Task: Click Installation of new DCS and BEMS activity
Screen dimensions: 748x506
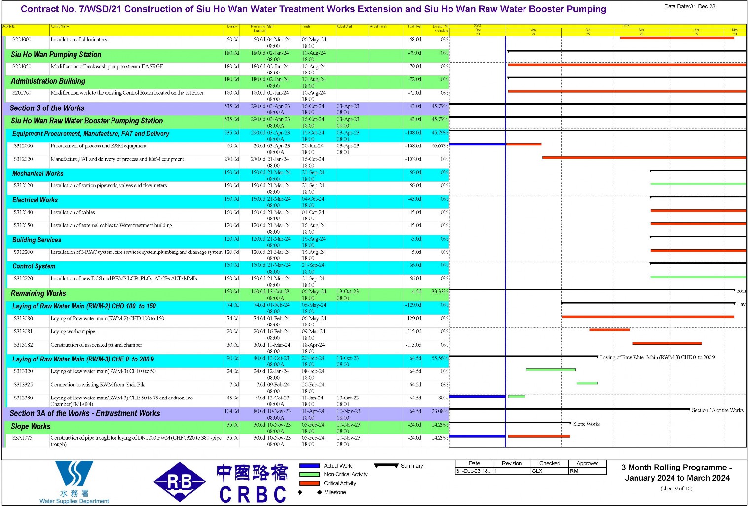Action: point(123,279)
